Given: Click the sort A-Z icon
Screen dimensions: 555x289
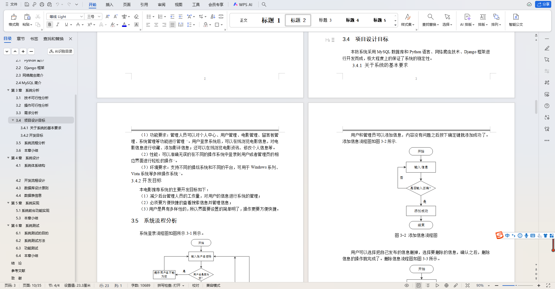Looking at the screenshot, I should click(x=213, y=16).
